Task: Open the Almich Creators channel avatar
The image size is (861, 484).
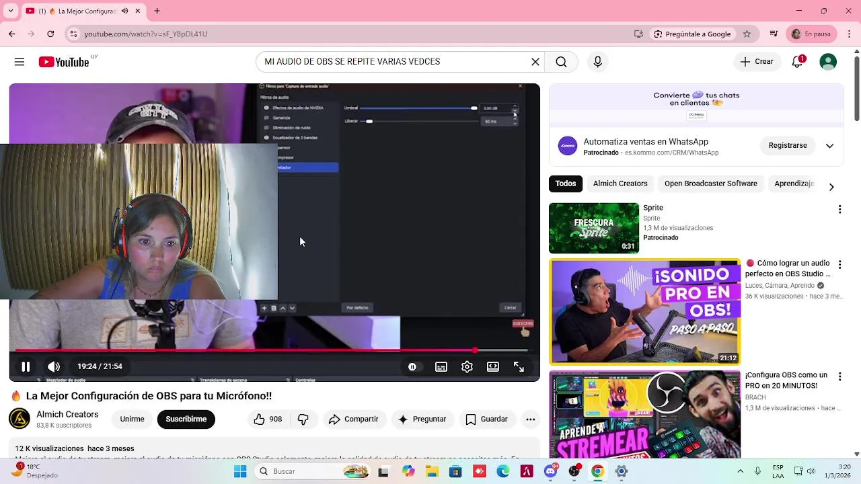Action: (20, 419)
